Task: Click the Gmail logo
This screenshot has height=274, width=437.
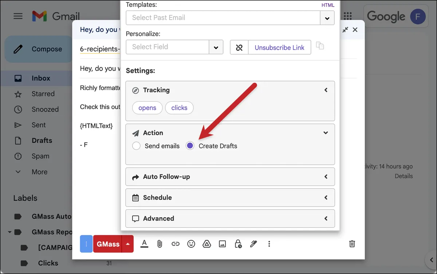Action: pyautogui.click(x=56, y=16)
